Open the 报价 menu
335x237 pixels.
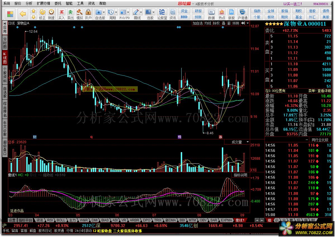click(18, 3)
